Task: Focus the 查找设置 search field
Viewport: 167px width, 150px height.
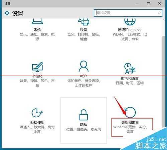Action: pyautogui.click(x=128, y=13)
